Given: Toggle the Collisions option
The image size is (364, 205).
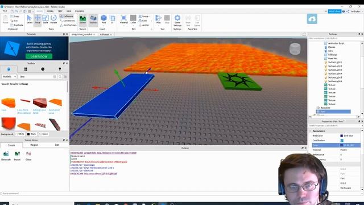Looking at the screenshot, I should (x=66, y=17).
